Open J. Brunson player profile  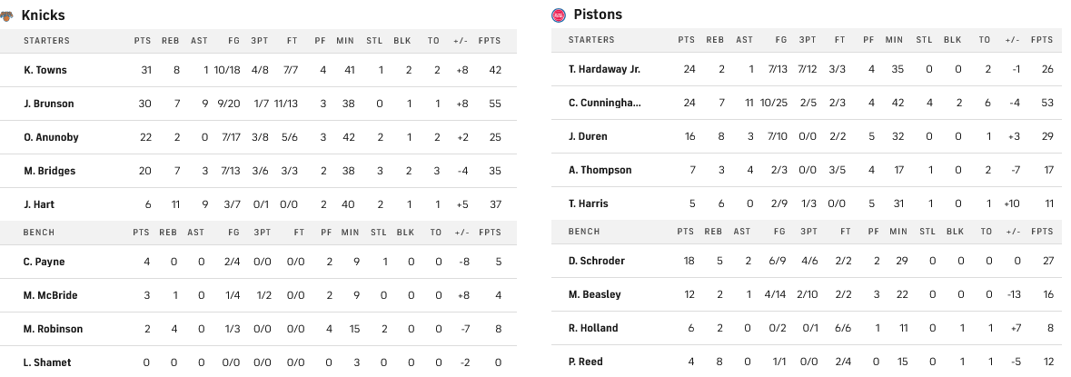[49, 104]
